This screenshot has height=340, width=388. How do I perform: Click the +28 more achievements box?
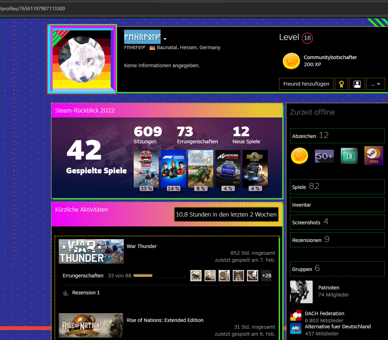[x=266, y=276]
